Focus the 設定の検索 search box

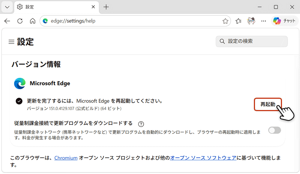252,41
